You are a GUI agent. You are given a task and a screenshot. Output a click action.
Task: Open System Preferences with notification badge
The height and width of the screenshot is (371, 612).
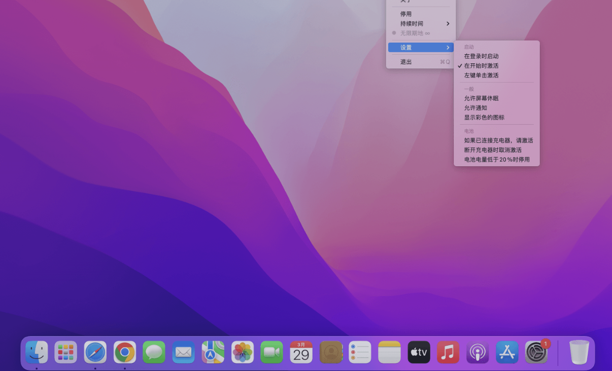(x=536, y=352)
